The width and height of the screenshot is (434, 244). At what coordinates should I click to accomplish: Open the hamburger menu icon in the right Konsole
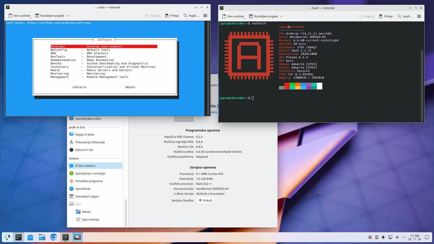click(x=419, y=16)
